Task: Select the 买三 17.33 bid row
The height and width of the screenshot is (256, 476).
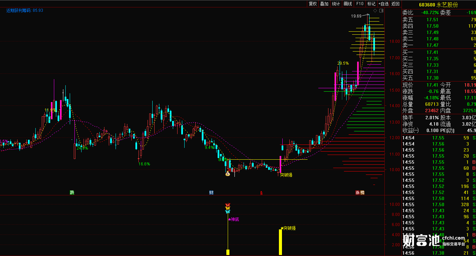Action: point(439,65)
